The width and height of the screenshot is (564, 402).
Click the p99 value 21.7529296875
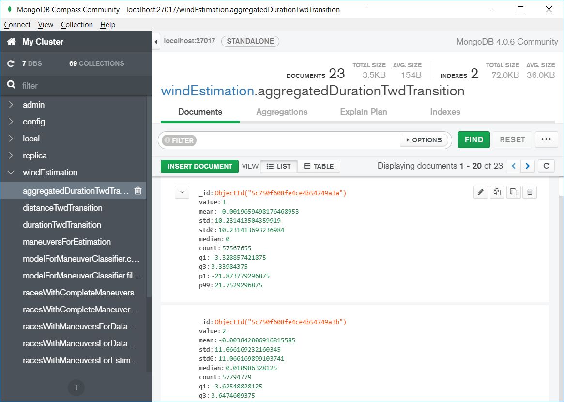coord(239,285)
